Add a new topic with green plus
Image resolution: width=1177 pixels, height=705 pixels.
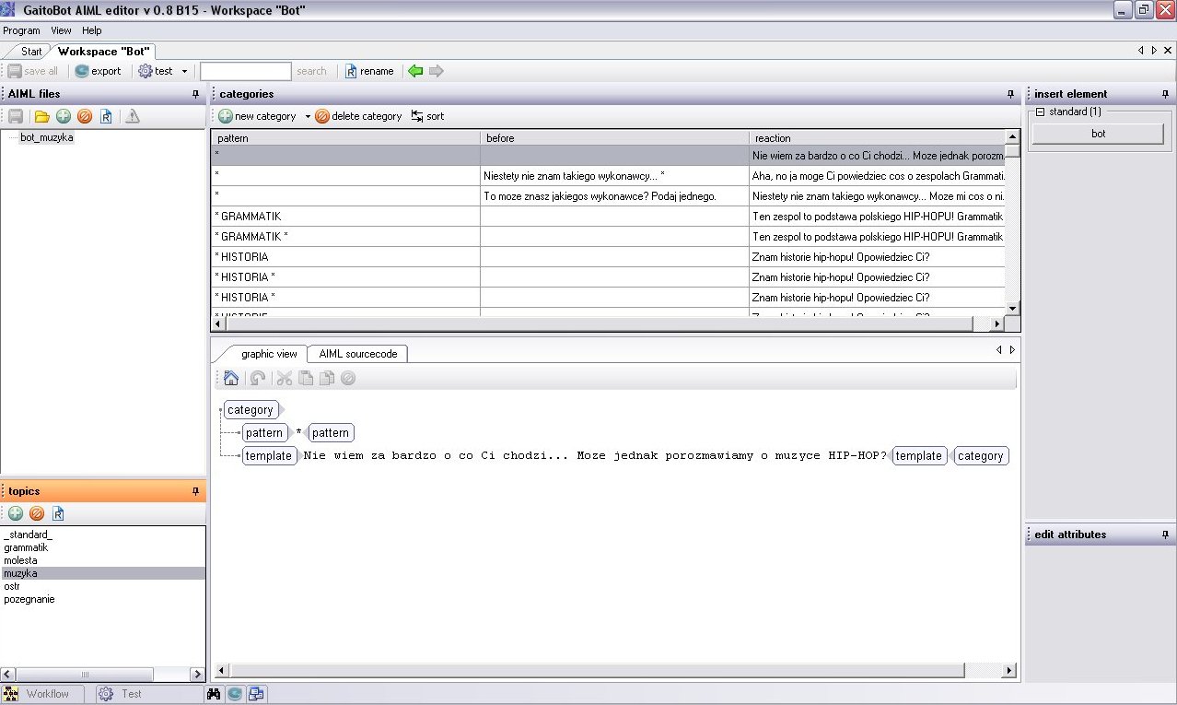click(16, 513)
